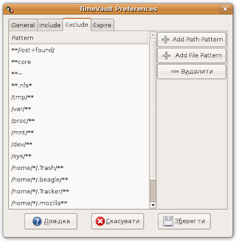237x241 pixels.
Task: Click the Pattern column header
Action: coord(79,38)
